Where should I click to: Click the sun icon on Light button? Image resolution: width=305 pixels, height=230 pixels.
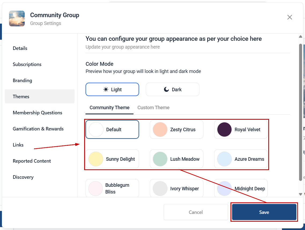(x=106, y=89)
